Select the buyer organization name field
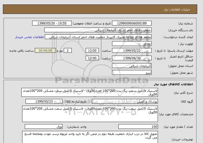 [x=98, y=30]
